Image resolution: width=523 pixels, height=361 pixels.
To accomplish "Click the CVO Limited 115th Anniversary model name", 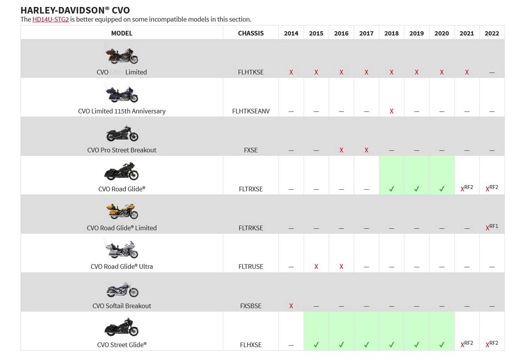I will click(122, 111).
